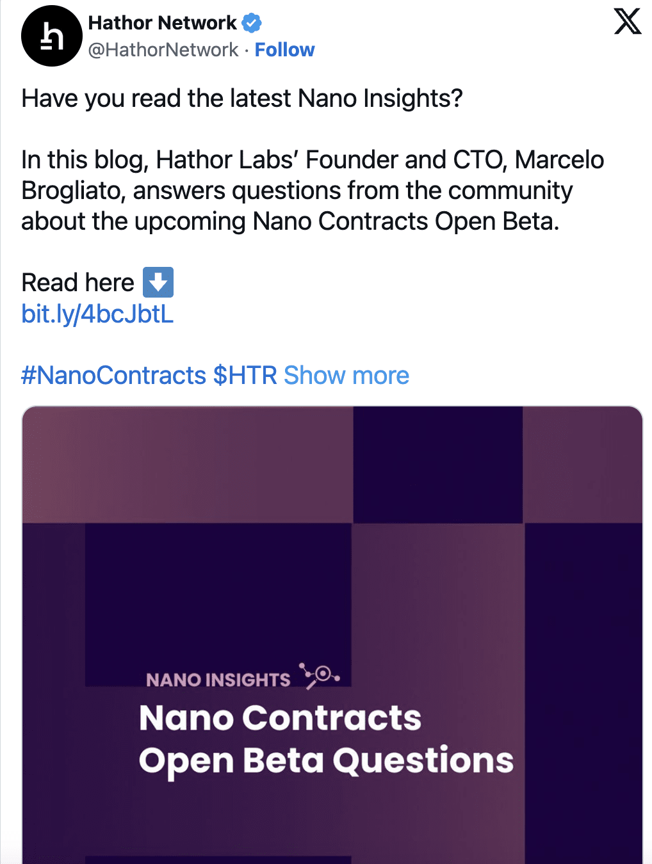
Task: Click the down arrow emoji beside Read here
Action: click(158, 282)
